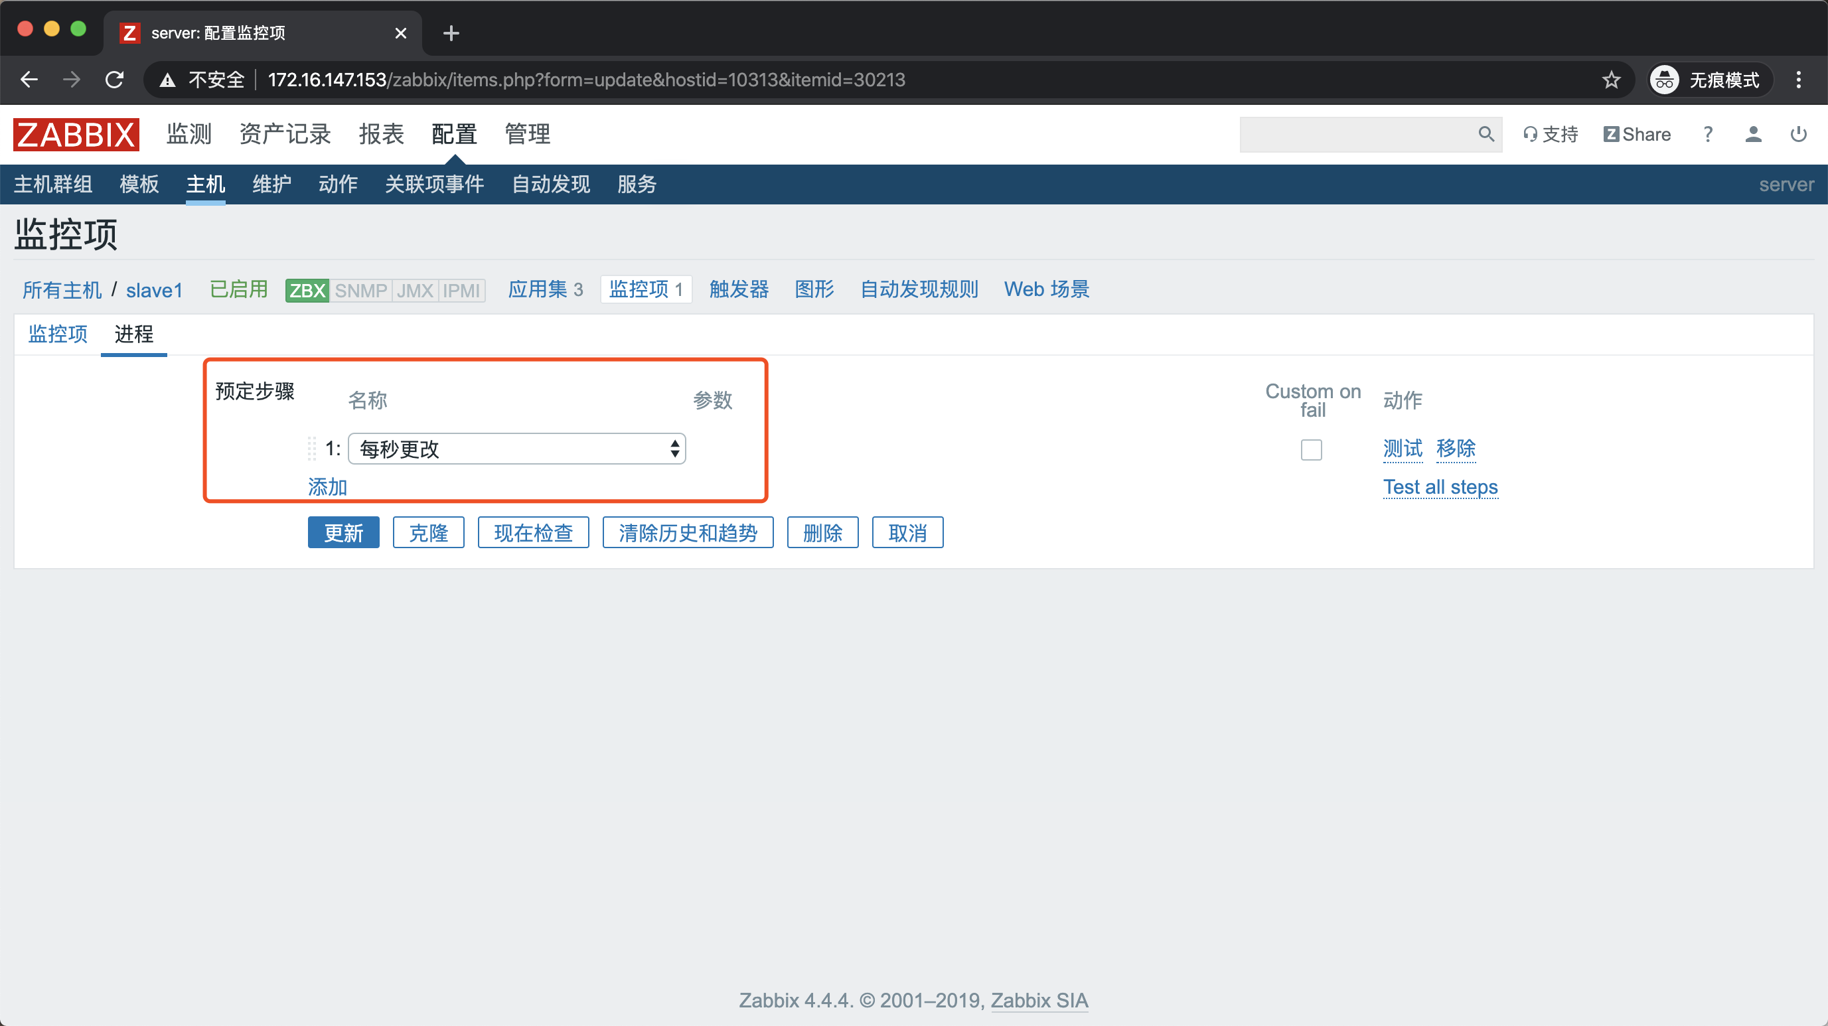This screenshot has height=1026, width=1828.
Task: Click the logout power icon
Action: point(1798,134)
